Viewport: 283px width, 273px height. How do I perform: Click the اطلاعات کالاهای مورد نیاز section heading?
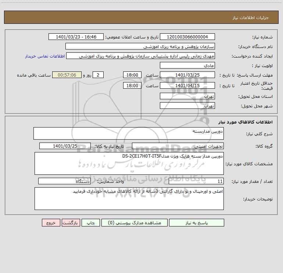246,122
